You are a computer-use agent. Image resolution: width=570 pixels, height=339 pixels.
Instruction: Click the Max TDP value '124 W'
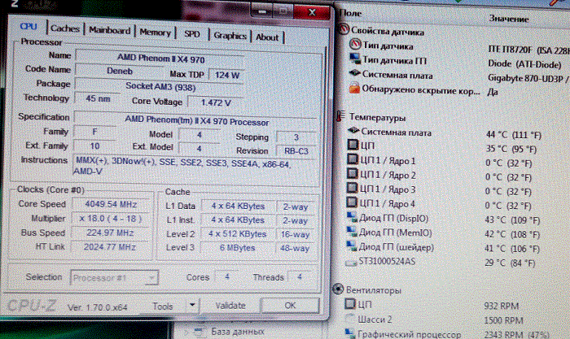click(227, 75)
